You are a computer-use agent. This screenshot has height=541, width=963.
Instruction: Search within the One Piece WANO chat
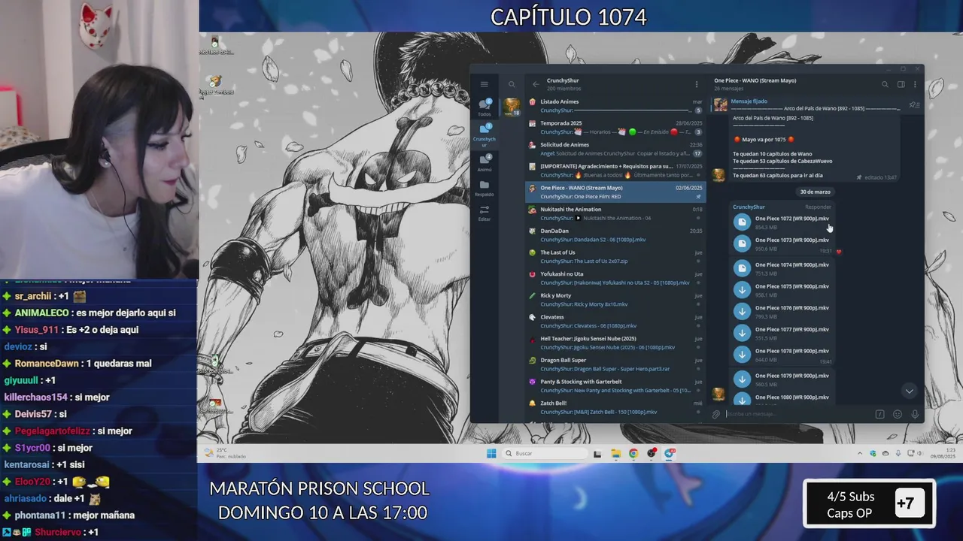pos(885,84)
